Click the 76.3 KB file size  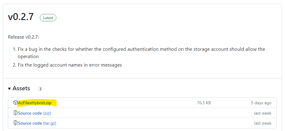coord(204,103)
